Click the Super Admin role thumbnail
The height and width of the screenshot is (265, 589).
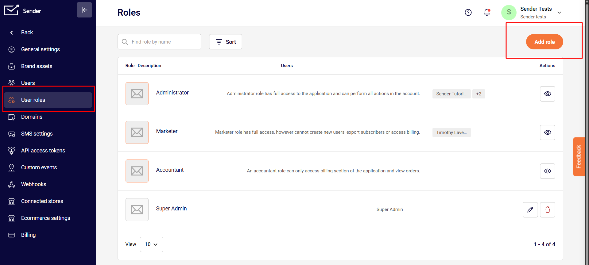pyautogui.click(x=137, y=210)
